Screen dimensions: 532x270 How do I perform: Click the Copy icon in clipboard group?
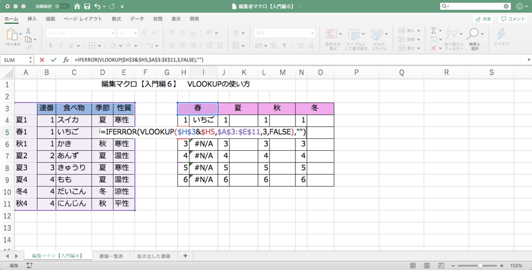28,39
